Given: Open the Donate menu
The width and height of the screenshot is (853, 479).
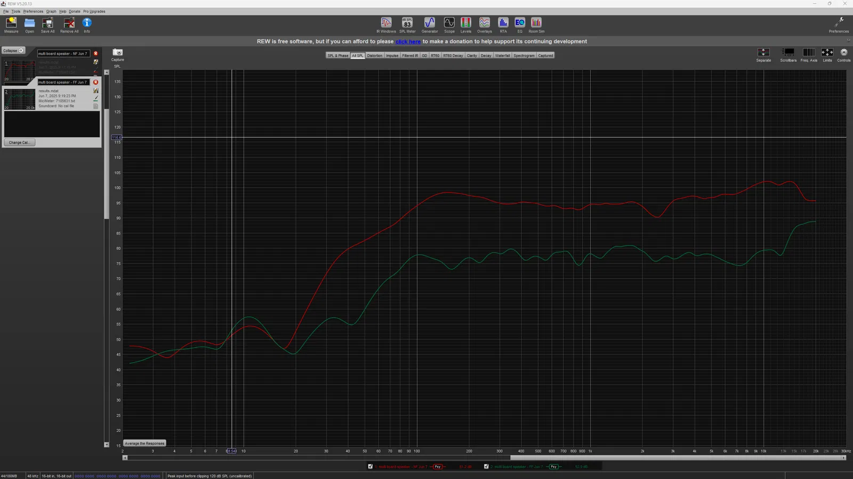Looking at the screenshot, I should pyautogui.click(x=75, y=11).
